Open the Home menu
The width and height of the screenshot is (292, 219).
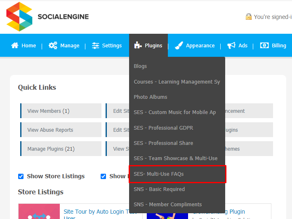coord(29,46)
